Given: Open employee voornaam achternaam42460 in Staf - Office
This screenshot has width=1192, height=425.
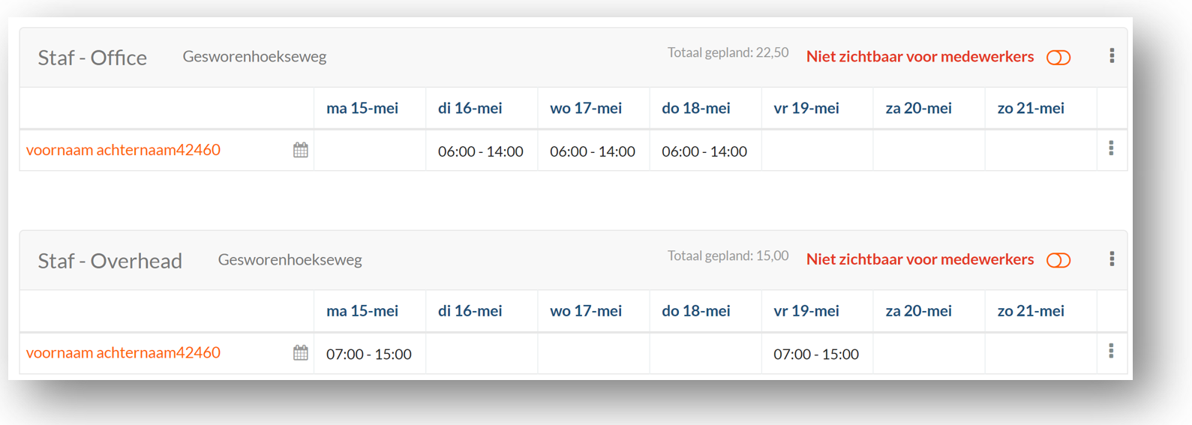Looking at the screenshot, I should (123, 150).
